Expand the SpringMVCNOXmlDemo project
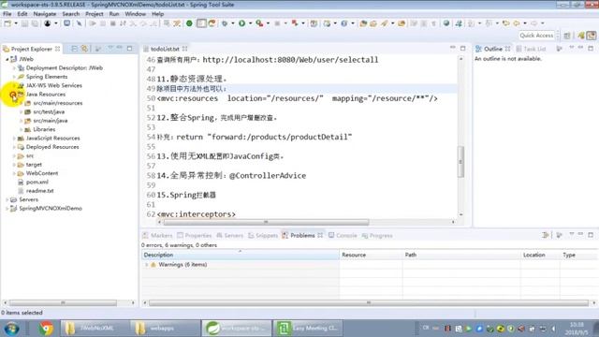This screenshot has width=599, height=337. pyautogui.click(x=7, y=209)
